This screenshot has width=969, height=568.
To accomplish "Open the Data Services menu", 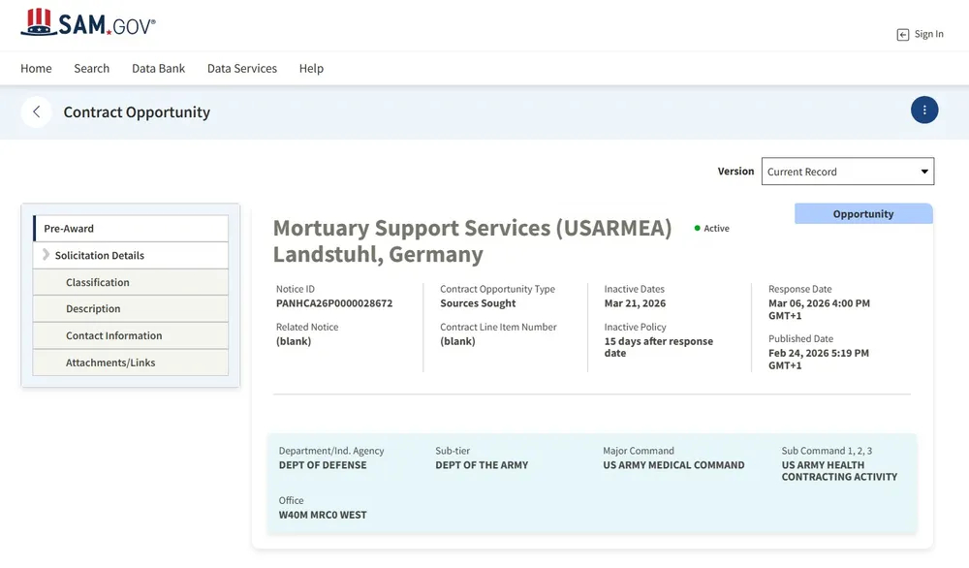I will coord(241,69).
